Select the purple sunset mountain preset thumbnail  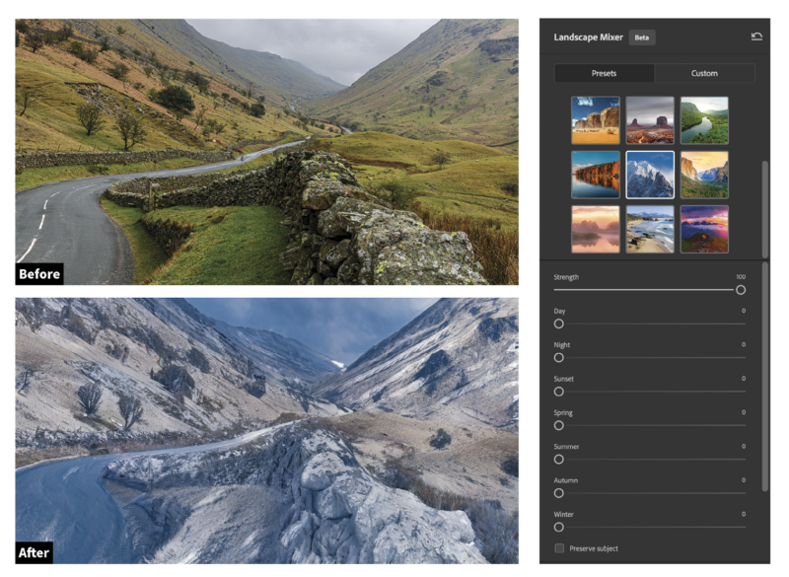(704, 229)
